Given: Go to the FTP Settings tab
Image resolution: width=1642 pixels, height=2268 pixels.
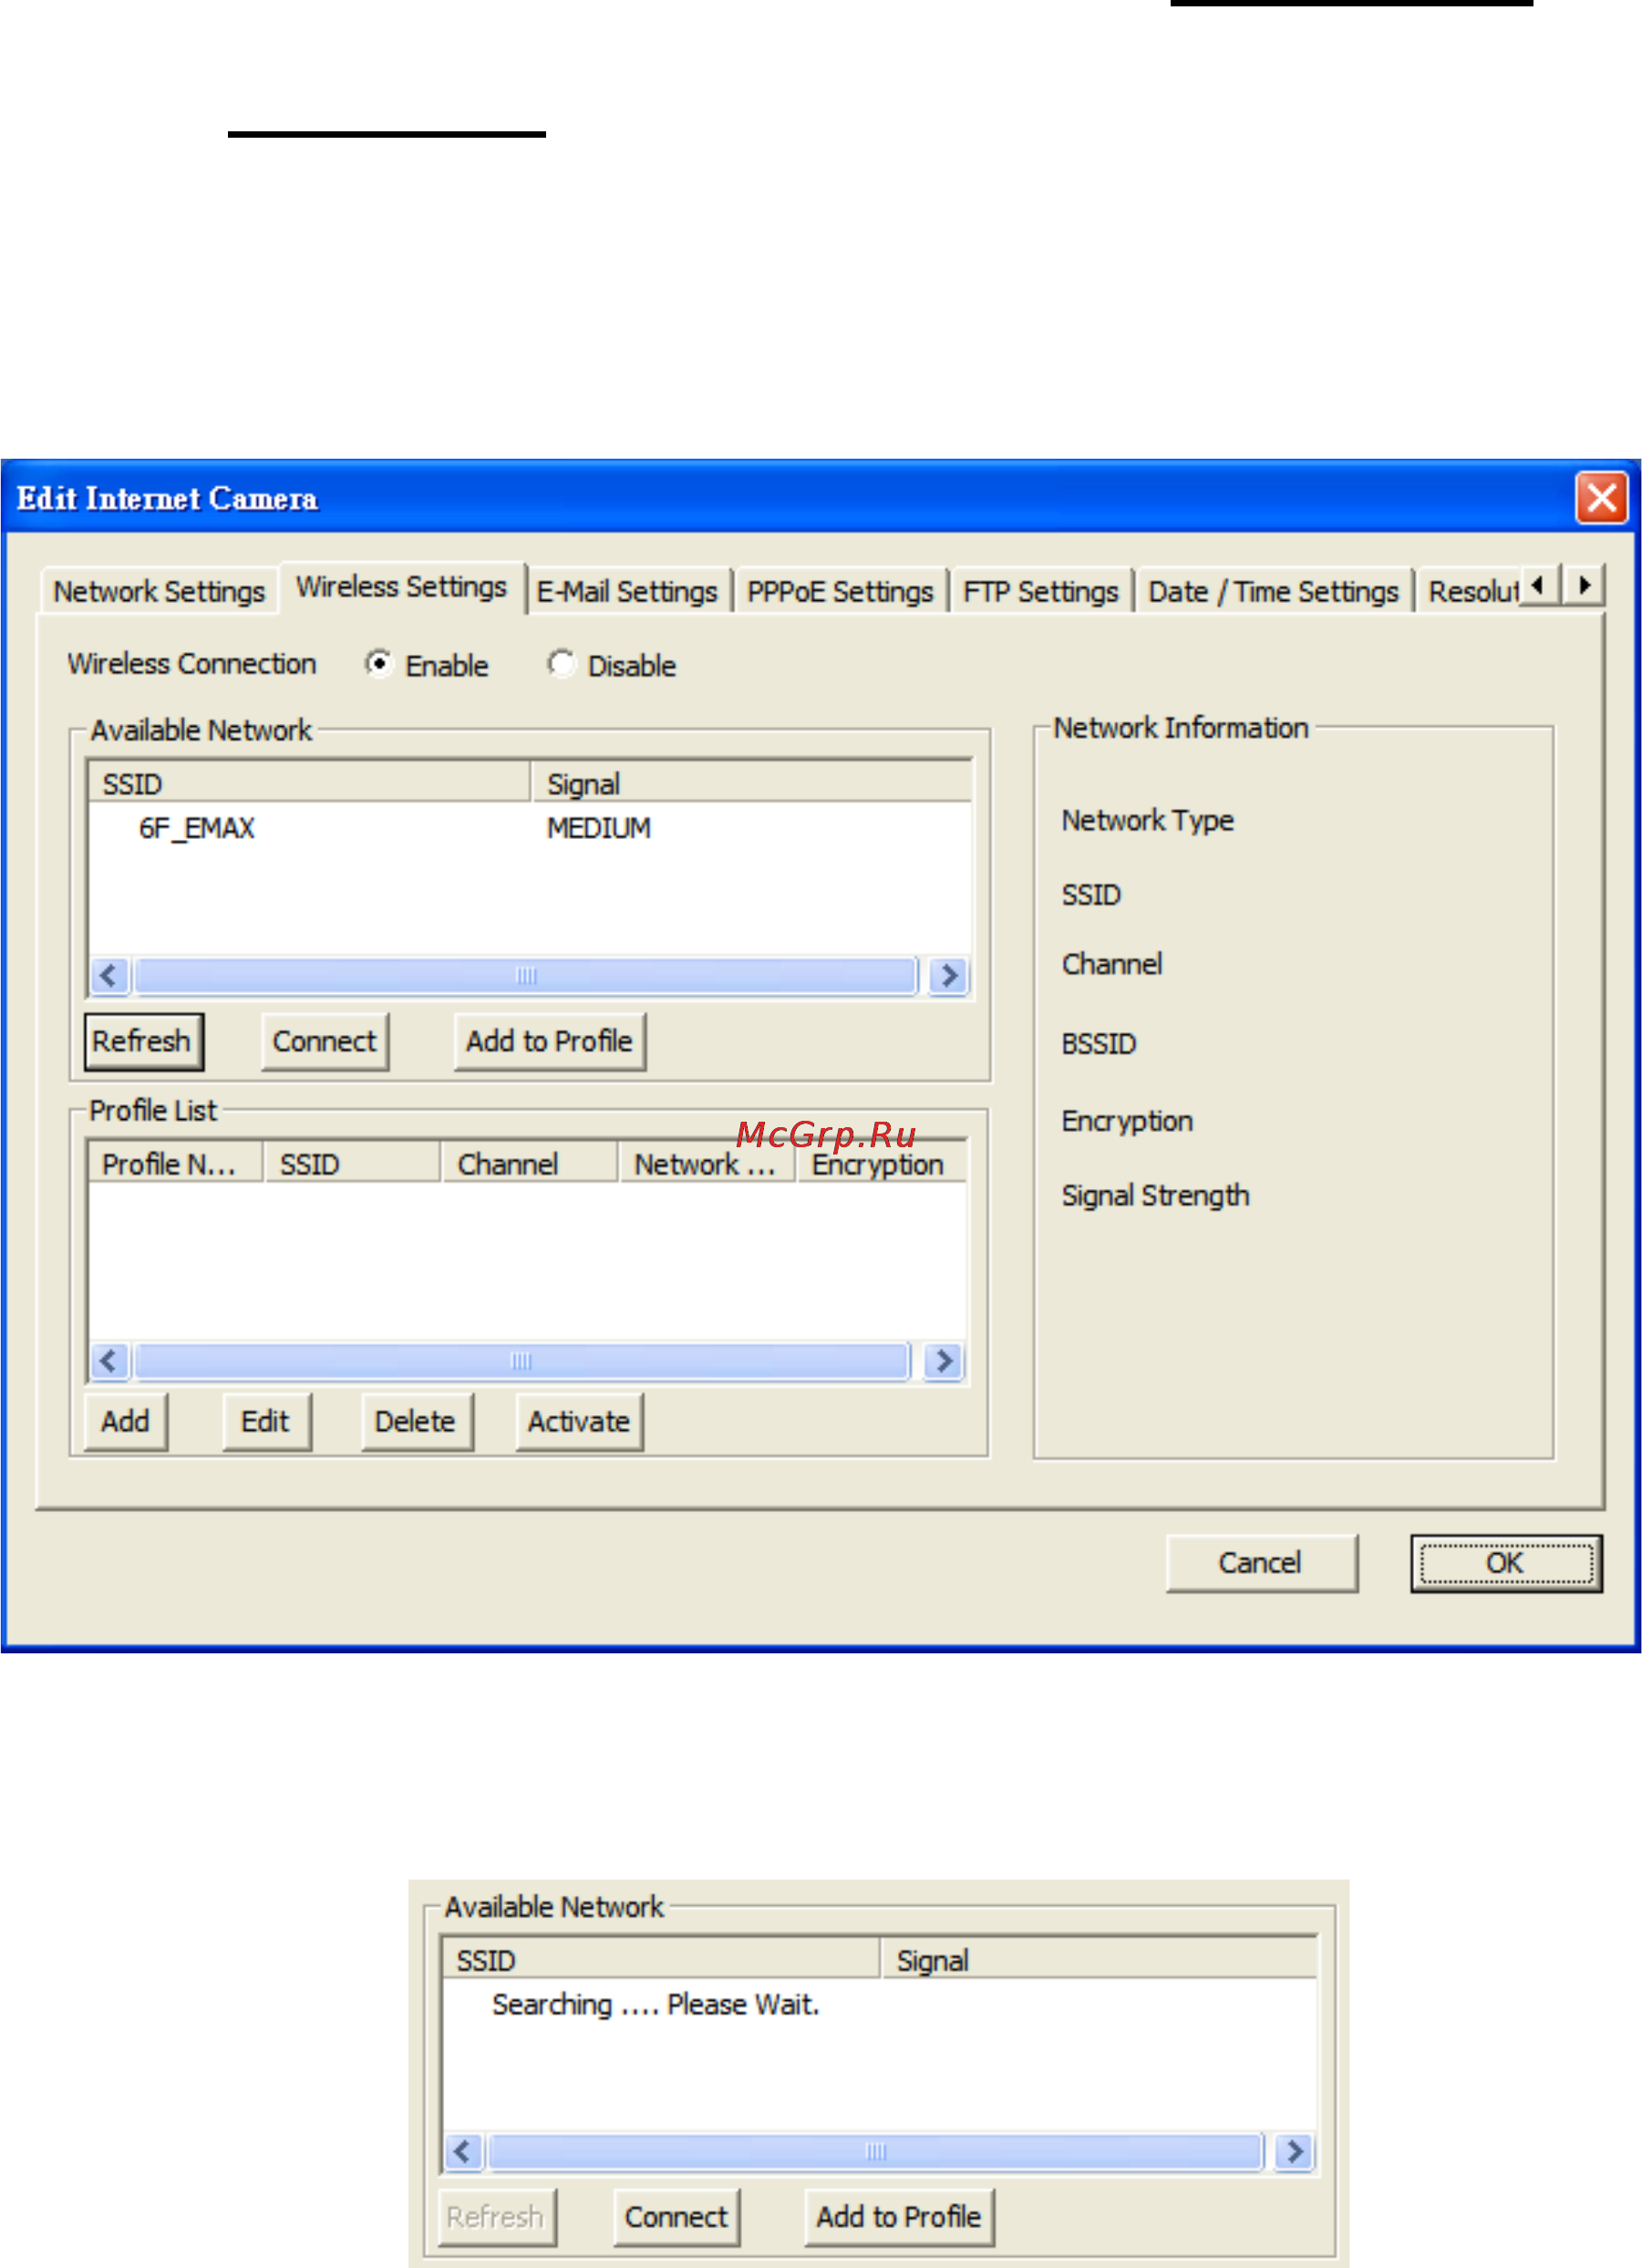Looking at the screenshot, I should pos(1040,591).
